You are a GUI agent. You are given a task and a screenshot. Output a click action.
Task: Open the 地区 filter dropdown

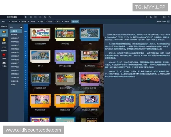pyautogui.click(x=43, y=21)
